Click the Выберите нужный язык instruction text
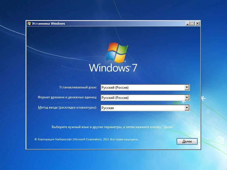The height and width of the screenshot is (170, 227). [x=113, y=127]
